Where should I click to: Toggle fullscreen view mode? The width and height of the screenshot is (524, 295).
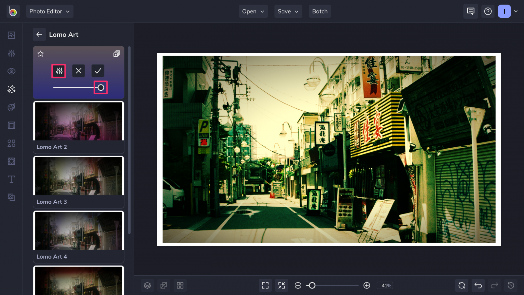click(x=265, y=285)
